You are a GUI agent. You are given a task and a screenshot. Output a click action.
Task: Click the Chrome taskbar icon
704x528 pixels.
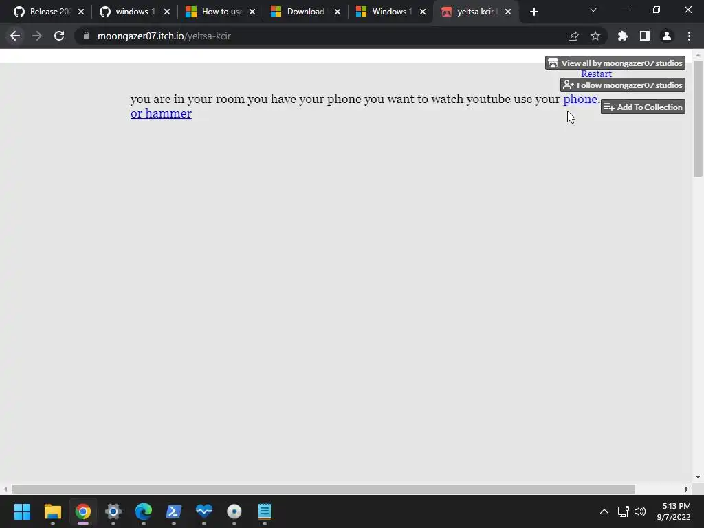point(82,511)
